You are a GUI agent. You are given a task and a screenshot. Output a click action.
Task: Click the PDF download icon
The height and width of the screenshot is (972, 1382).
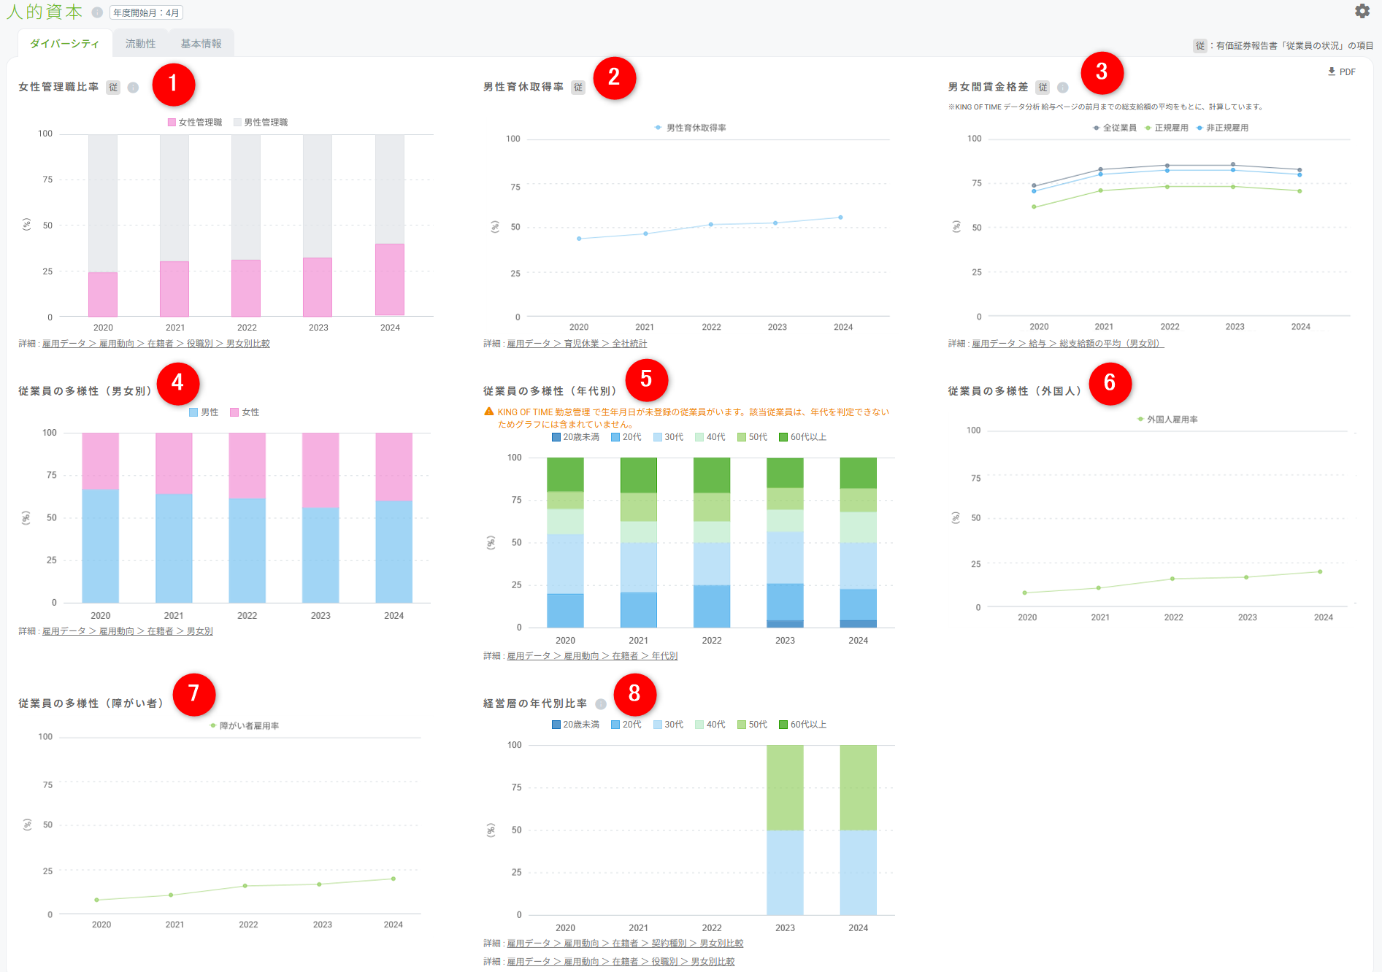click(1332, 72)
